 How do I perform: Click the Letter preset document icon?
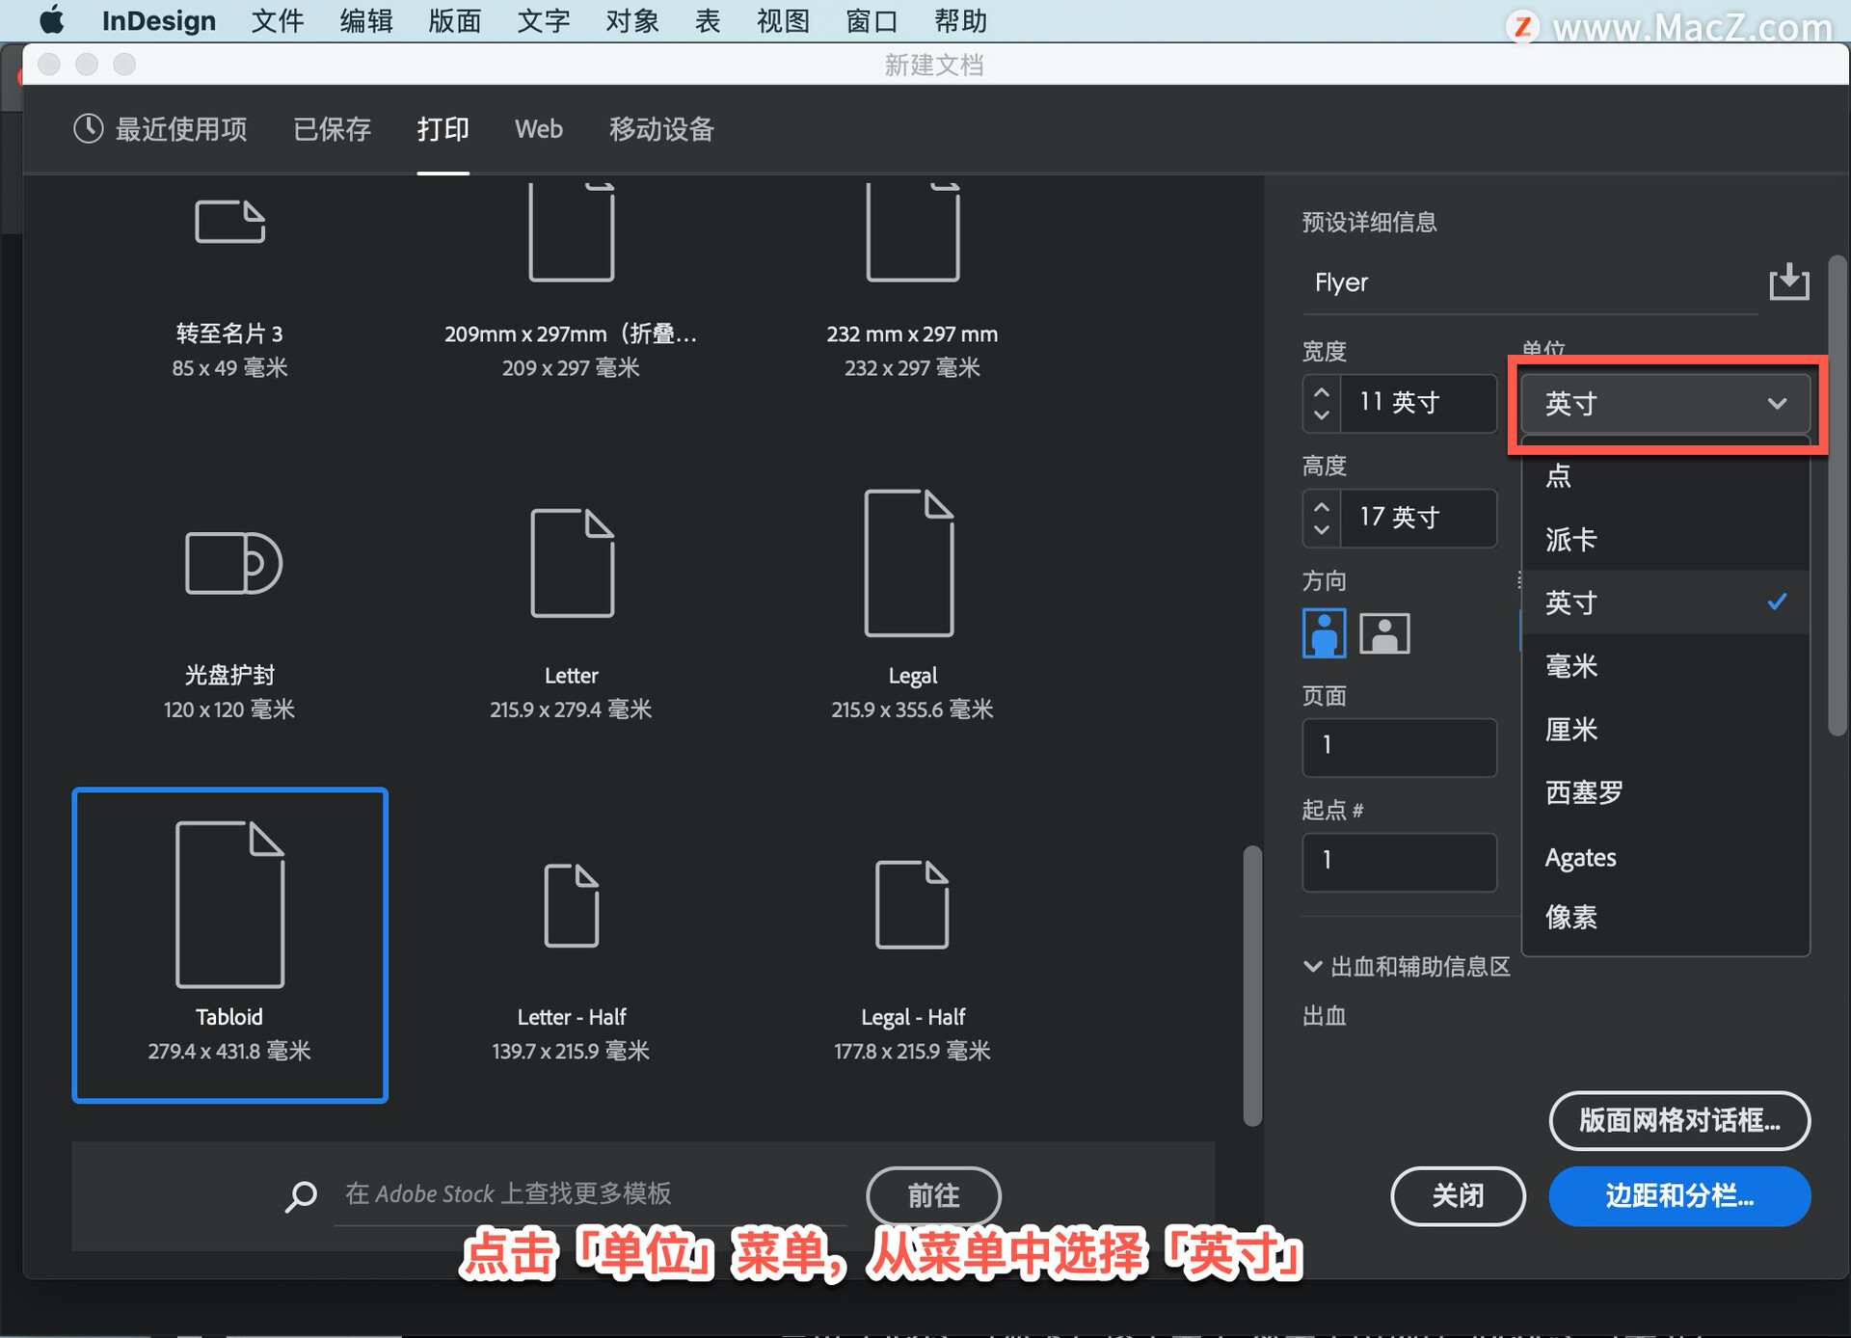coord(572,563)
